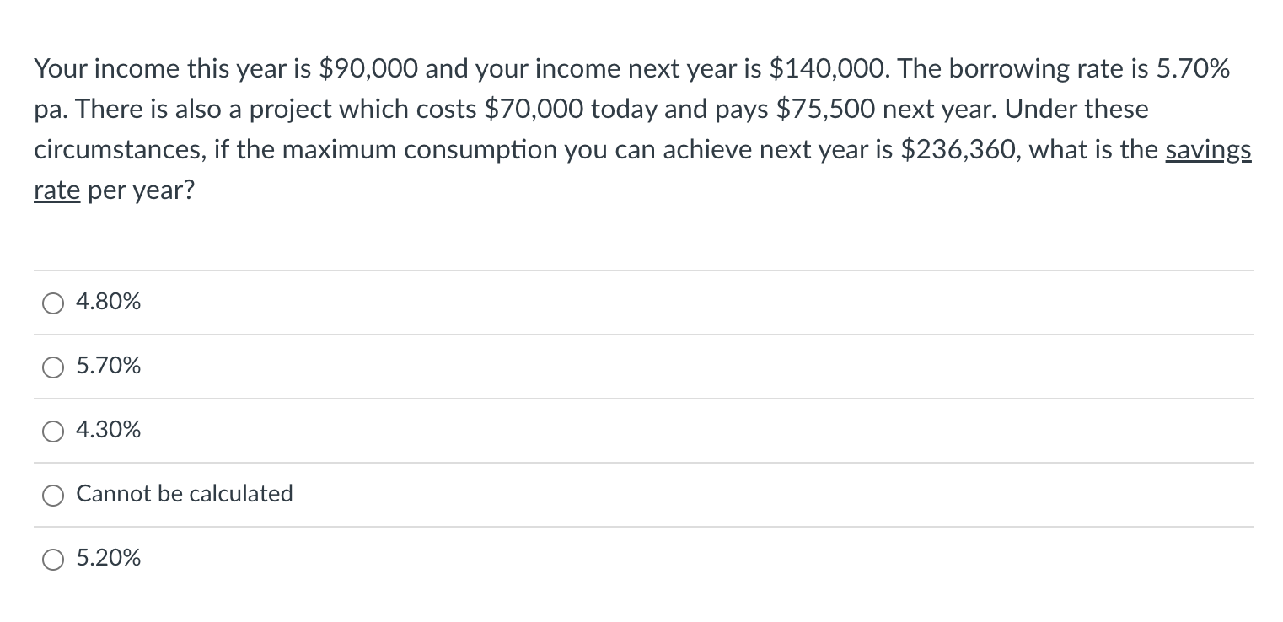Click the underlined rate word
Screen dimensions: 1283x622
point(56,190)
